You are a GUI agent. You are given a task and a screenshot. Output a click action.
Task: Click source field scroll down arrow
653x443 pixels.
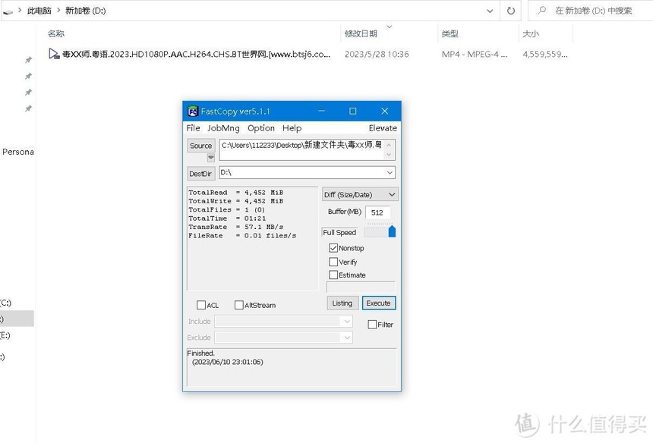coord(389,155)
